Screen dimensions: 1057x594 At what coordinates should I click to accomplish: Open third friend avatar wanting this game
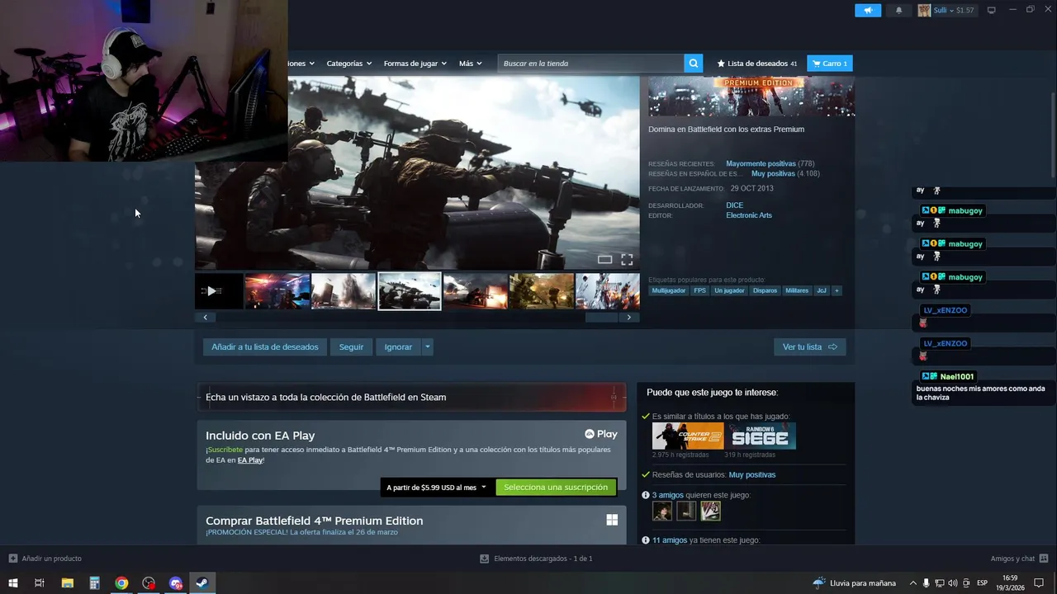710,511
